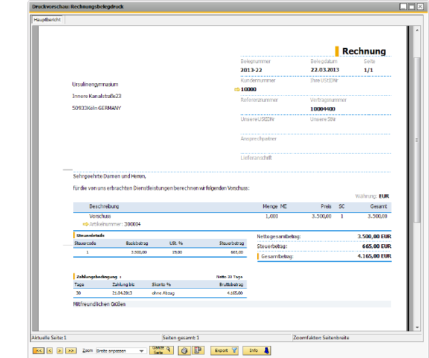Maximize the Druckvorschau window
Screen dimensions: 429x358
coord(412,6)
